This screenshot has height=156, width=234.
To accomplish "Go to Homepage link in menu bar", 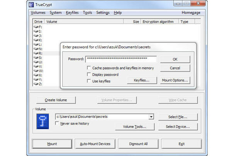I will pos(191,13).
